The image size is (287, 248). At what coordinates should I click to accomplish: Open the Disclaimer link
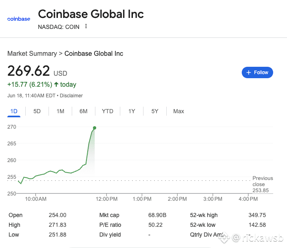click(x=71, y=96)
